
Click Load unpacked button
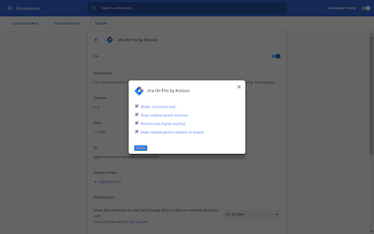[25, 23]
